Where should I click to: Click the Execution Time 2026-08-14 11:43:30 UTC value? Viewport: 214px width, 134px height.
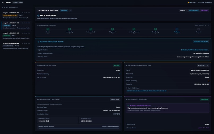click(x=112, y=77)
